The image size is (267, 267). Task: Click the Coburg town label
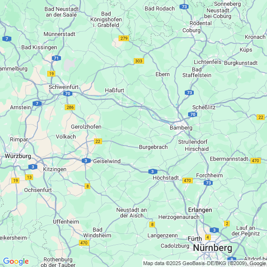pos(191,30)
